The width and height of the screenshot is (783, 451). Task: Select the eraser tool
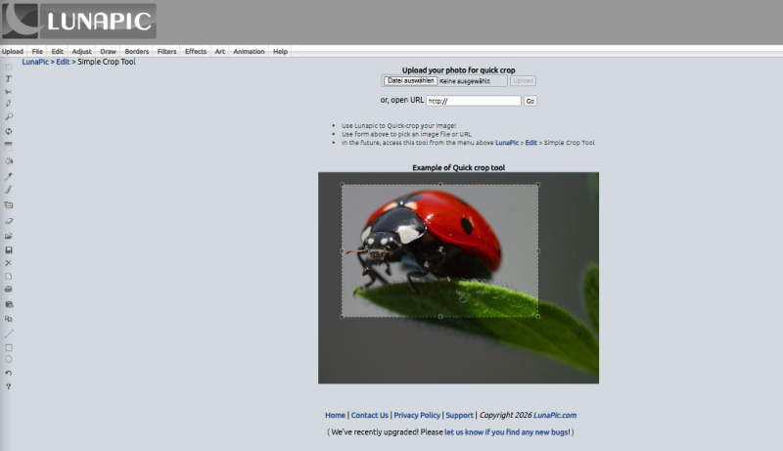coord(9,221)
